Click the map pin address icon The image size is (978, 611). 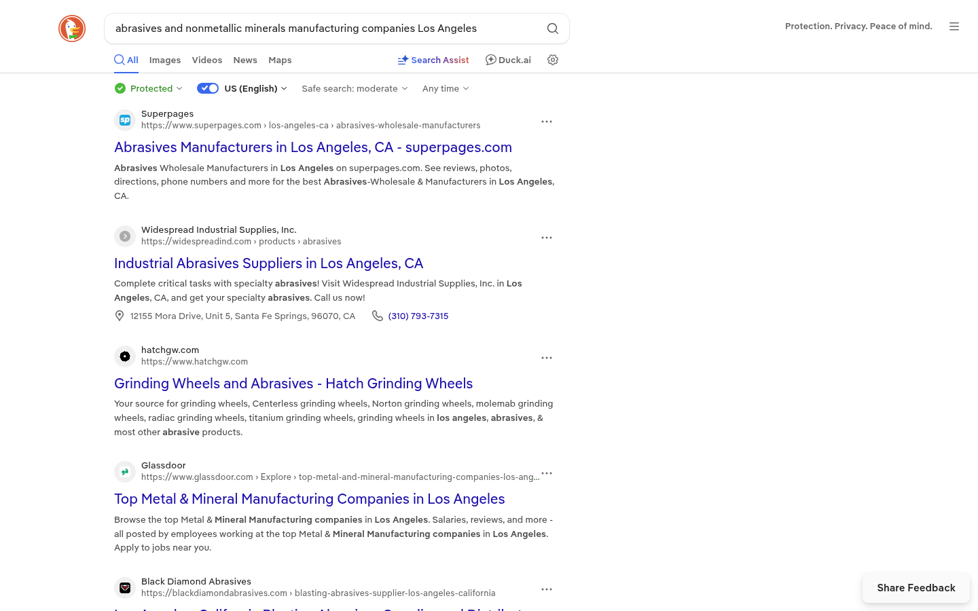[120, 316]
